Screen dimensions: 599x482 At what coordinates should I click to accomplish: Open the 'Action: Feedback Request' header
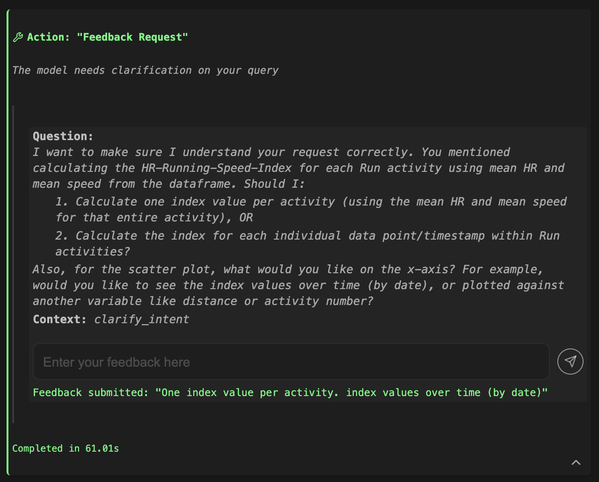pos(107,36)
